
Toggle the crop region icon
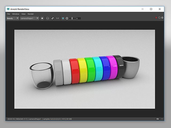pyautogui.click(x=63, y=18)
